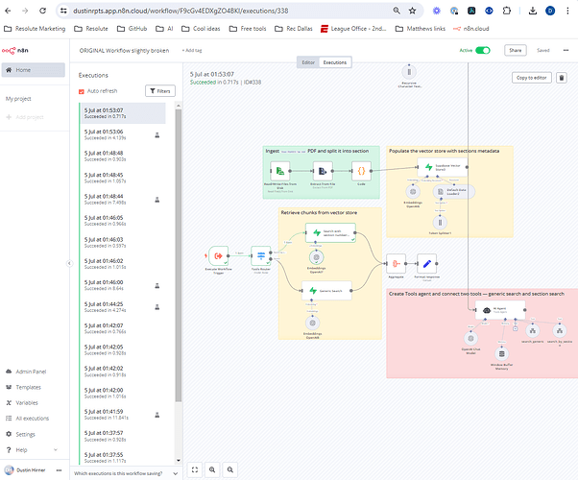
Task: Select the Tools Router switch node
Action: coord(261,256)
